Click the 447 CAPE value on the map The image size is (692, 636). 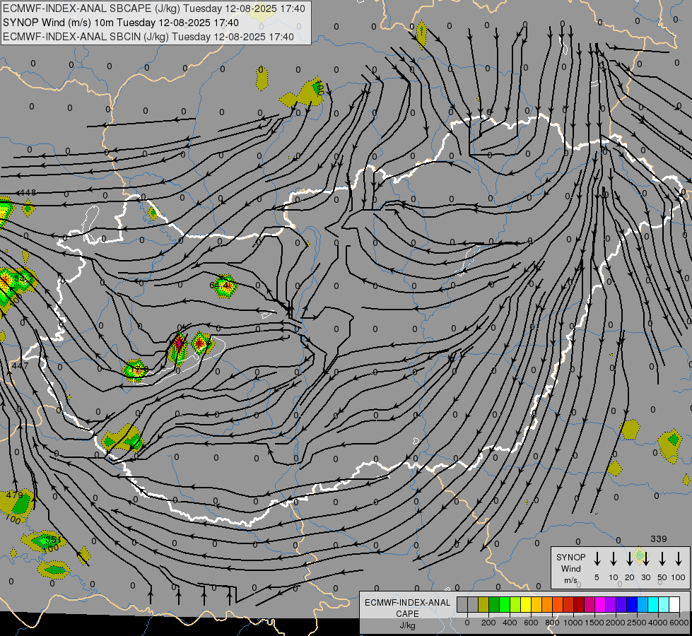(19, 365)
